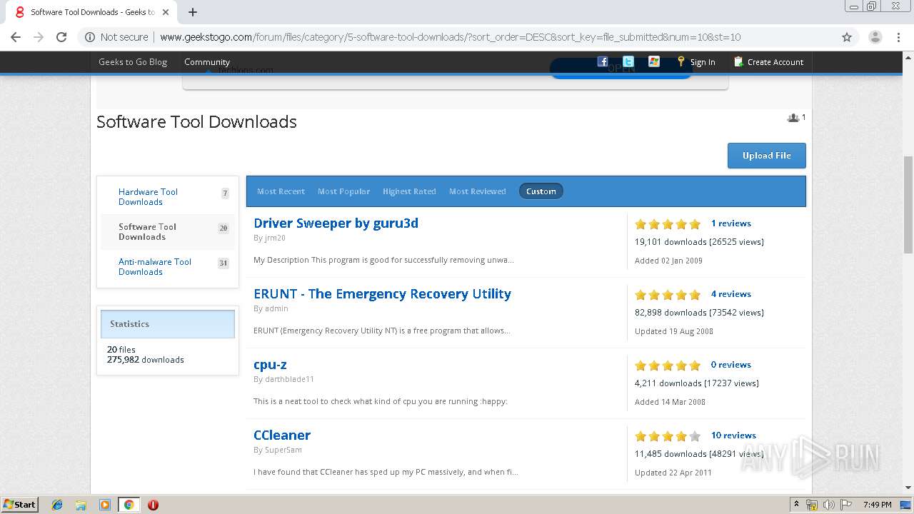The height and width of the screenshot is (514, 914).
Task: Open the red Opera icon in the taskbar
Action: (x=153, y=505)
